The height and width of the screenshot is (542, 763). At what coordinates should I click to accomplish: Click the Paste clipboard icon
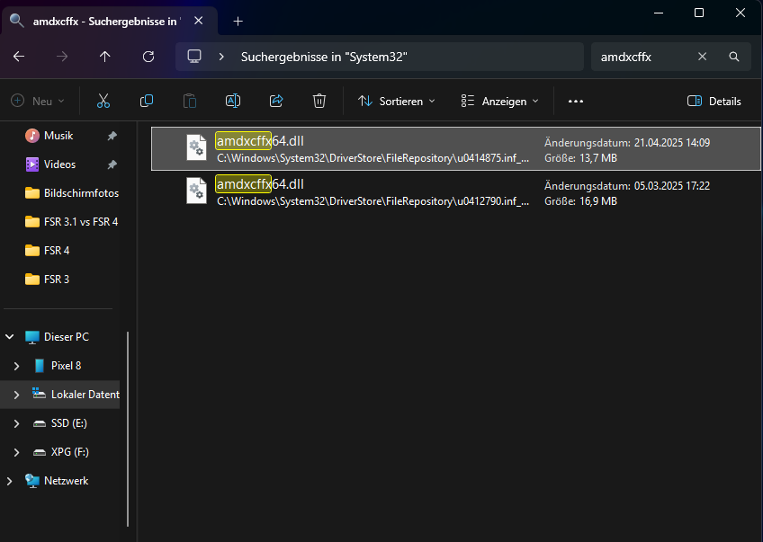click(190, 101)
